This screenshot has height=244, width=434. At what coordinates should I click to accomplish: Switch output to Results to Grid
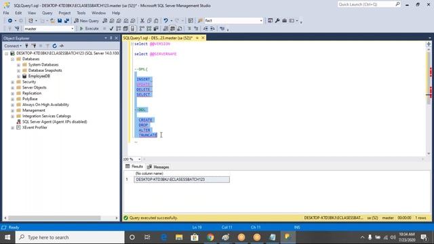(x=172, y=28)
